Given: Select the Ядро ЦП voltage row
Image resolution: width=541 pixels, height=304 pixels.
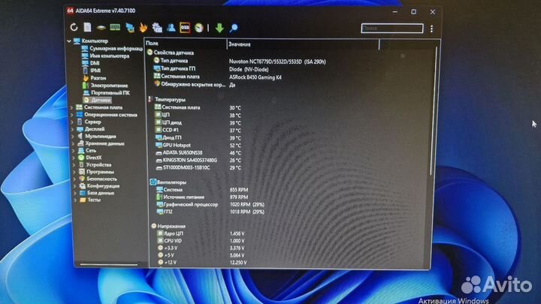Looking at the screenshot, I should pos(201,233).
